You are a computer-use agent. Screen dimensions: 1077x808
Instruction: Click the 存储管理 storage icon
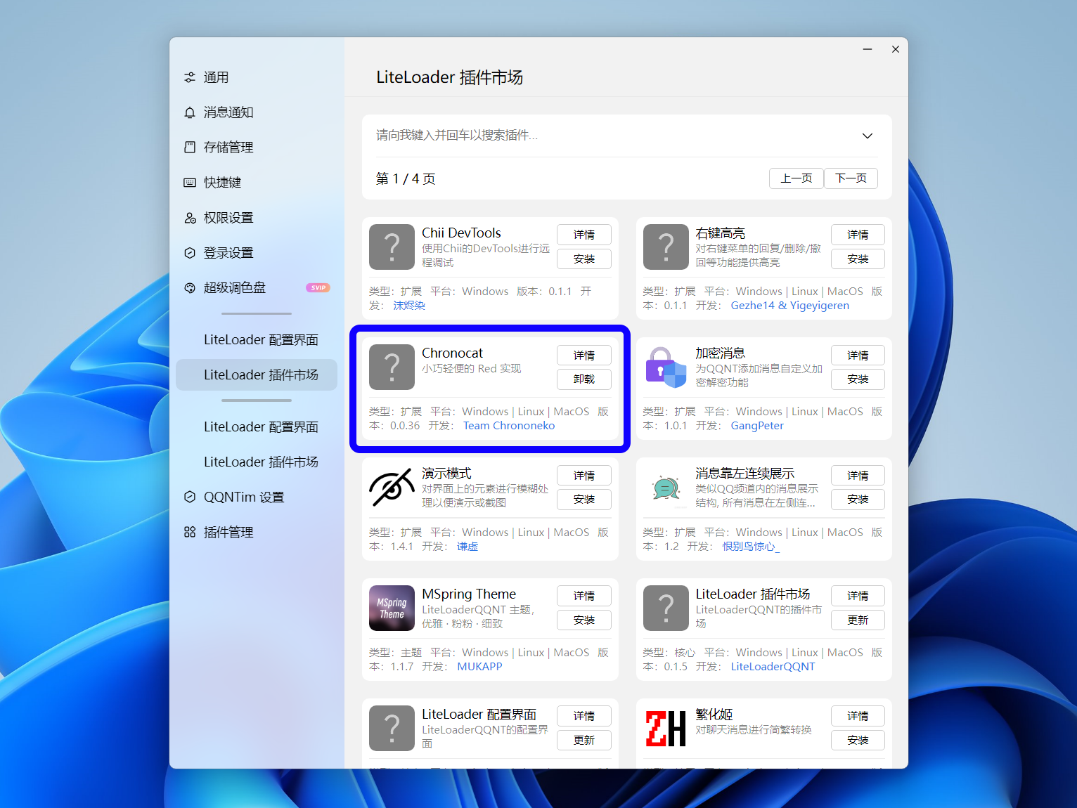coord(190,148)
